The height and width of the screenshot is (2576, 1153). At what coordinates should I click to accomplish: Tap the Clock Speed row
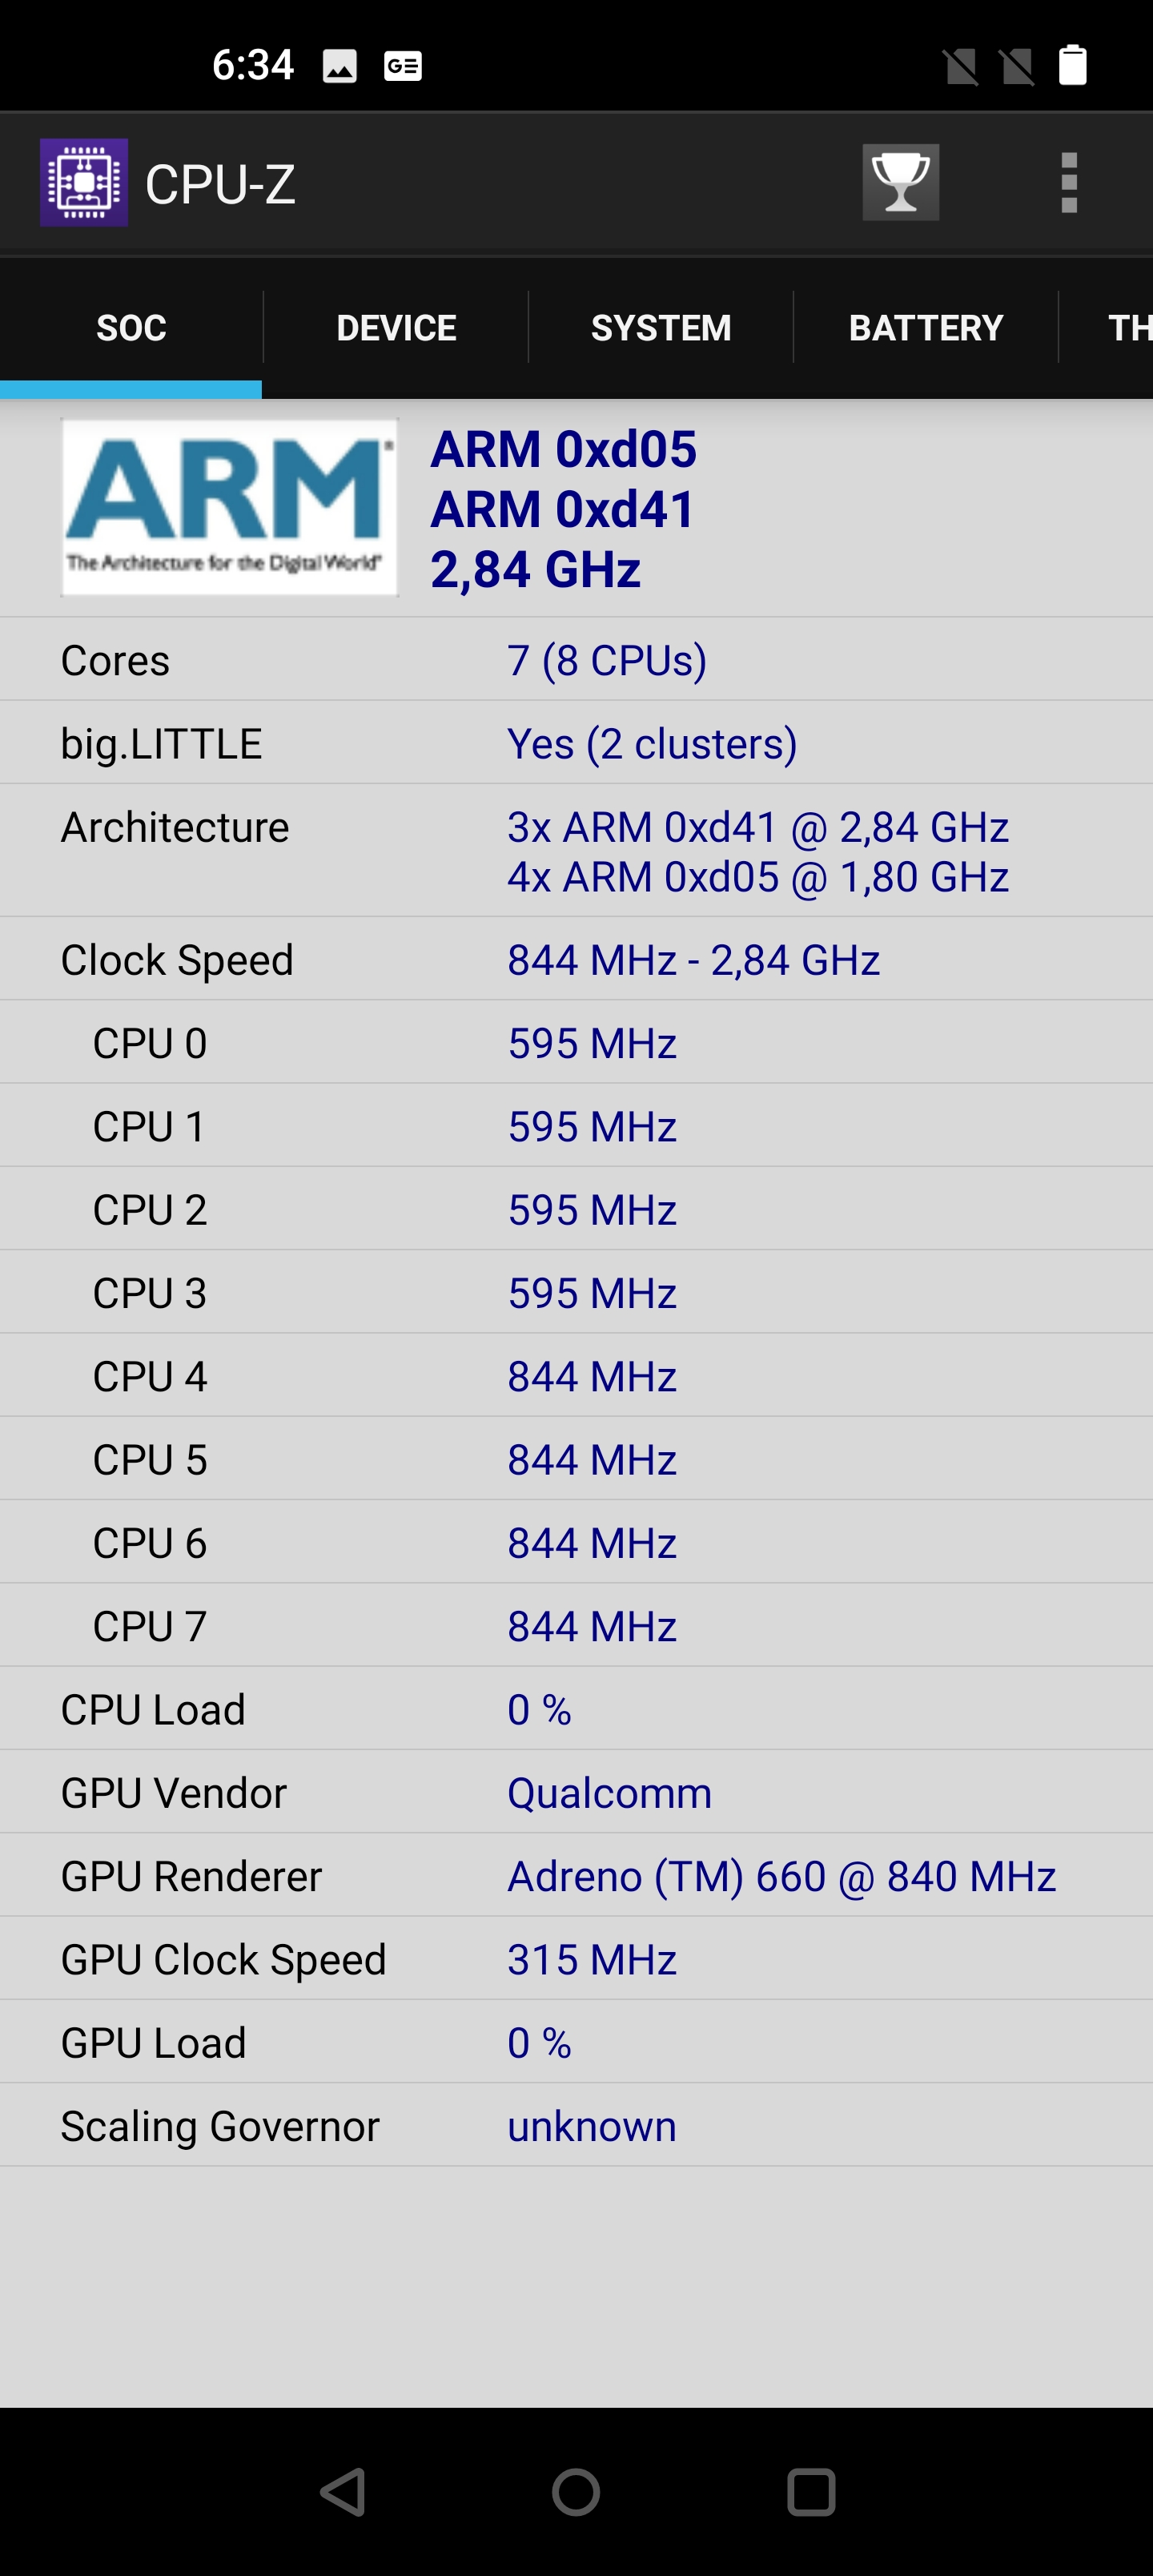coord(576,960)
